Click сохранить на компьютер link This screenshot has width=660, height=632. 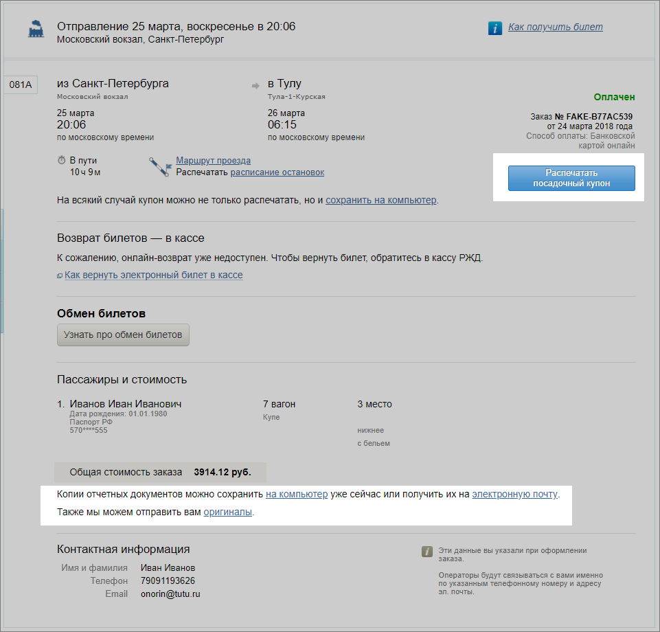(x=381, y=200)
